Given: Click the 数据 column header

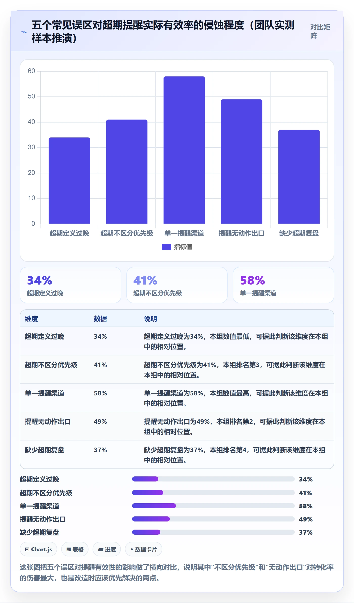Looking at the screenshot, I should click(100, 319).
